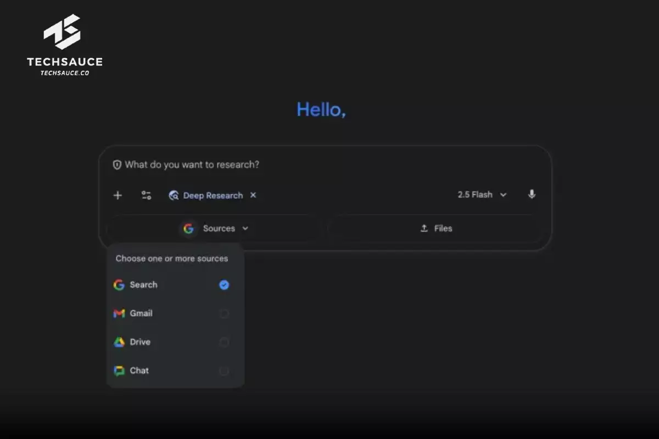Screen dimensions: 659x439
Task: Click the Gmail envelope icon
Action: (x=119, y=313)
